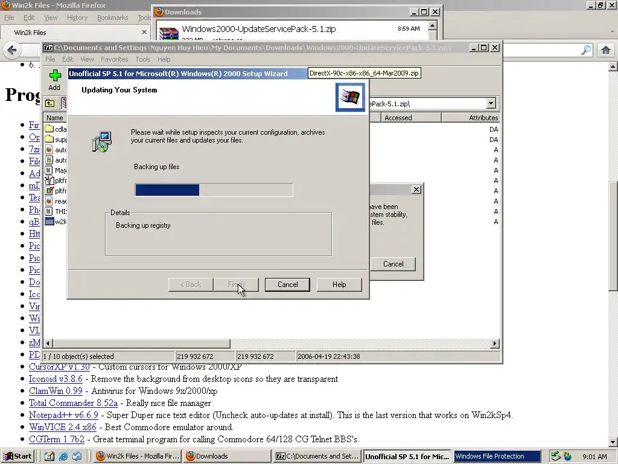Click Cancel in Windows File Protection dialog

tap(393, 264)
